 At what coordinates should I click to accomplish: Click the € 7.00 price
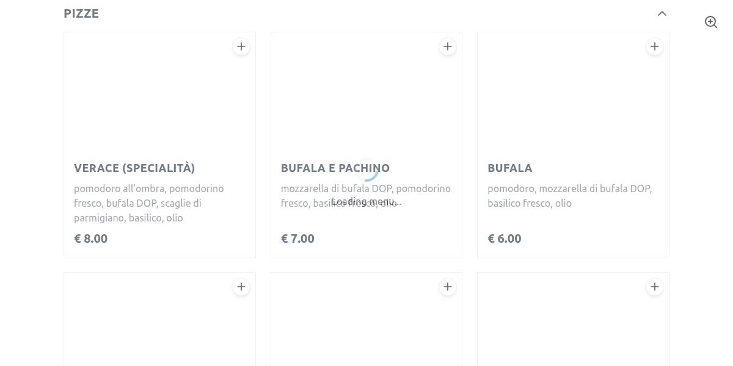pos(297,239)
